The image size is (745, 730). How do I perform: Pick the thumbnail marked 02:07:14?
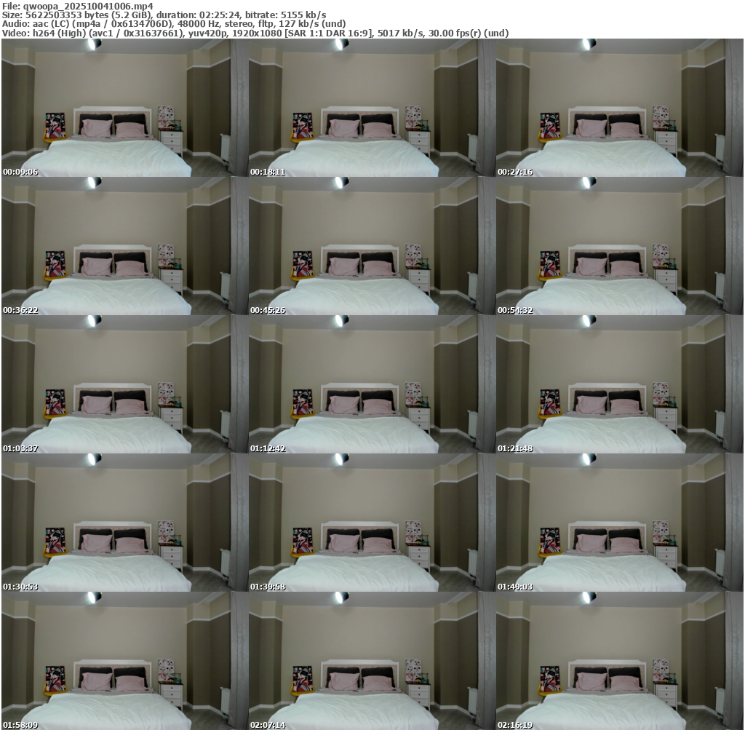tap(372, 661)
